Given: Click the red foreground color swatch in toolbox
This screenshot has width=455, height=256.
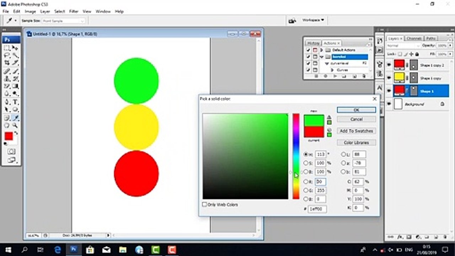Looking at the screenshot, I should coord(9,136).
